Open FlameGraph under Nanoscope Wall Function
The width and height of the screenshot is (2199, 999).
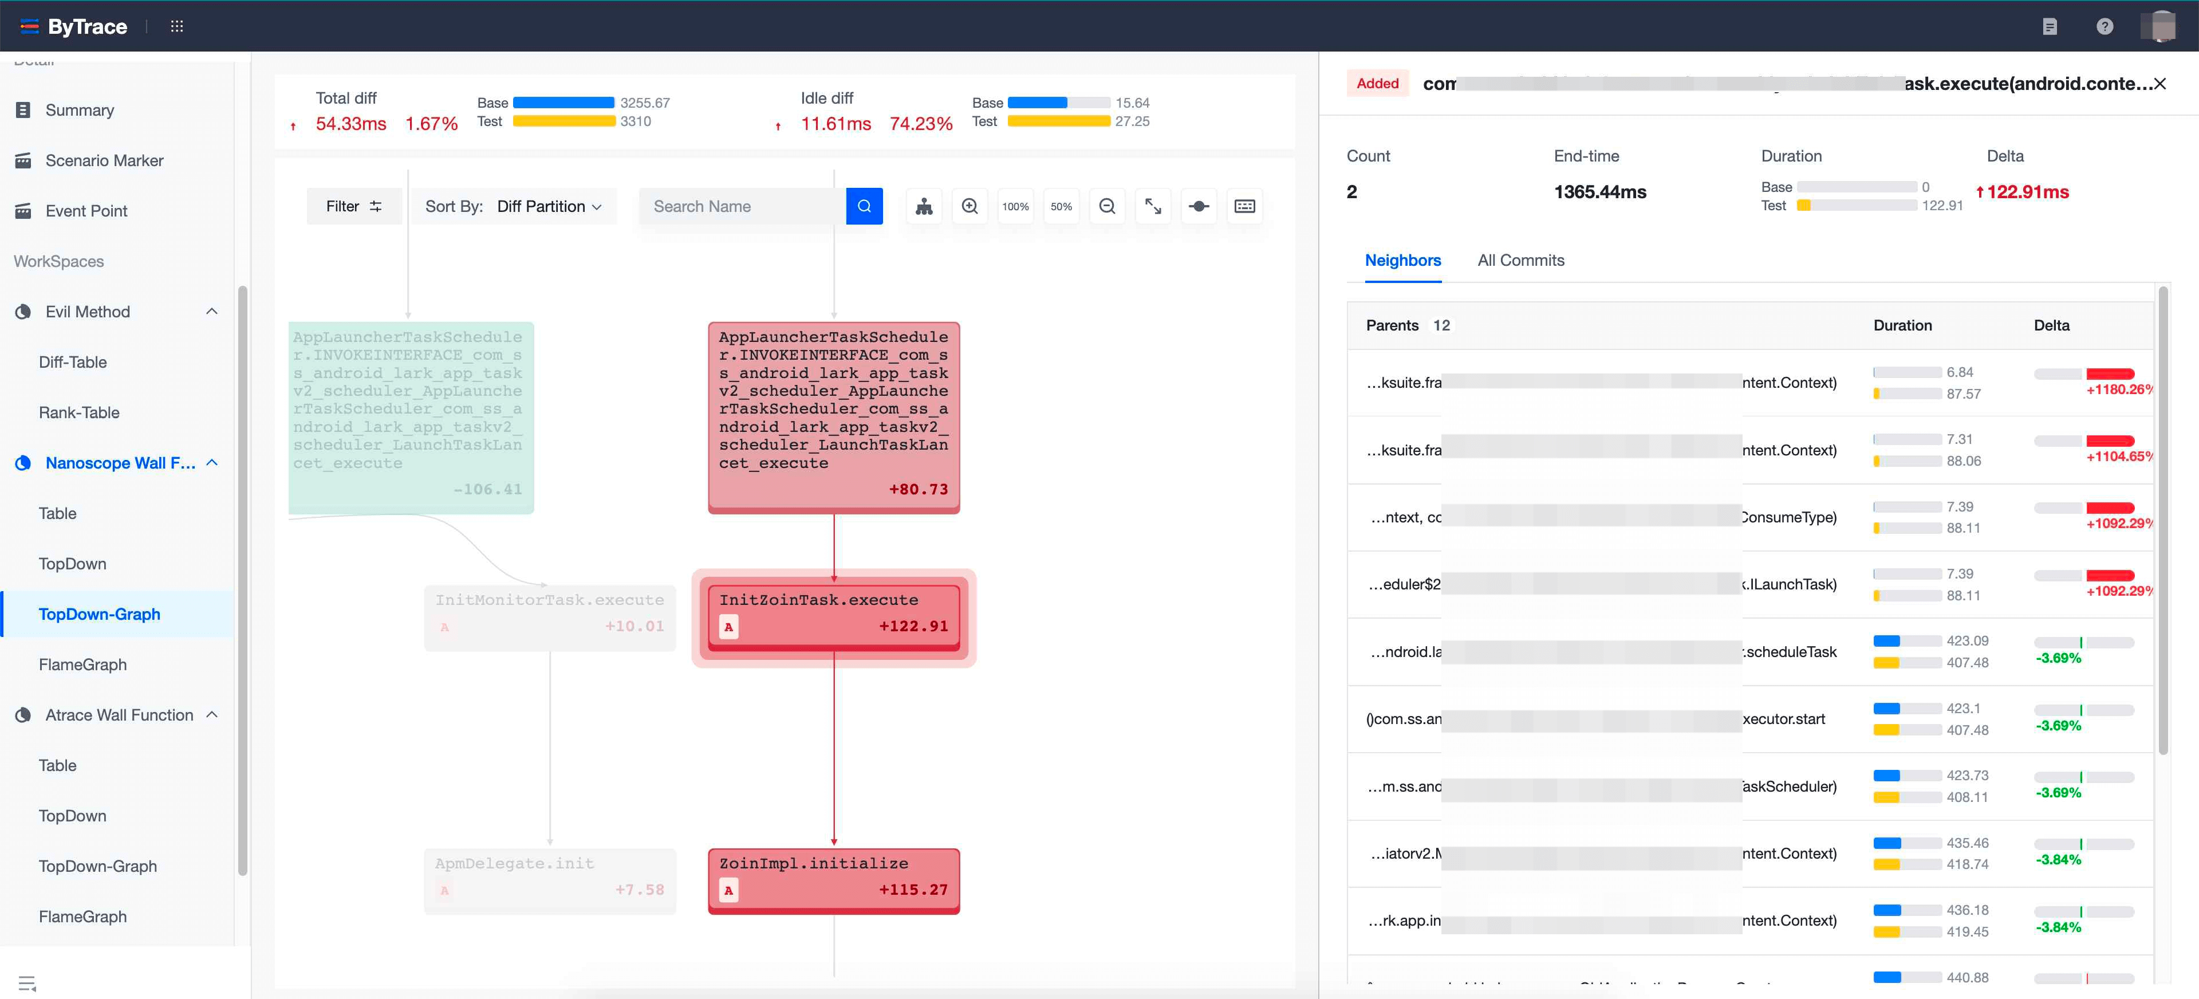pyautogui.click(x=82, y=664)
